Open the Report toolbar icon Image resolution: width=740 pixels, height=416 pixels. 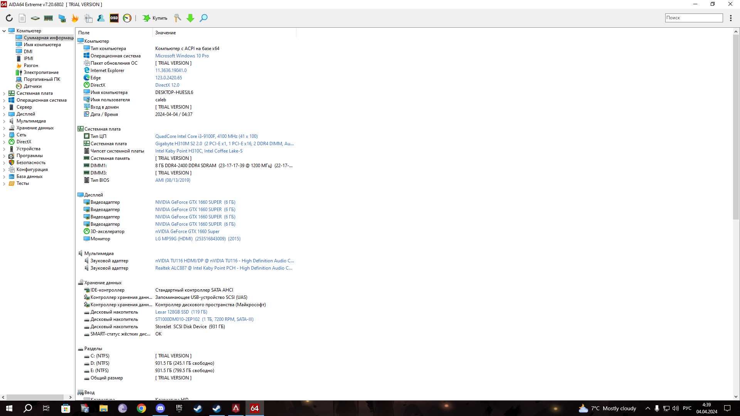tap(22, 18)
